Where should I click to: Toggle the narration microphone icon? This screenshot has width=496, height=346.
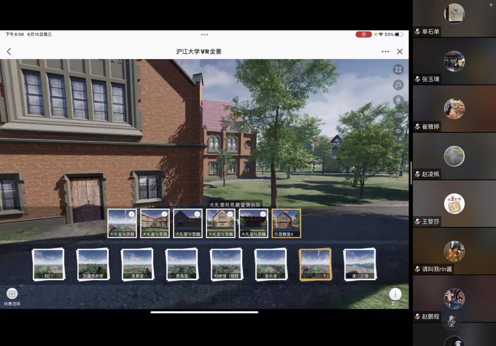pos(398,100)
